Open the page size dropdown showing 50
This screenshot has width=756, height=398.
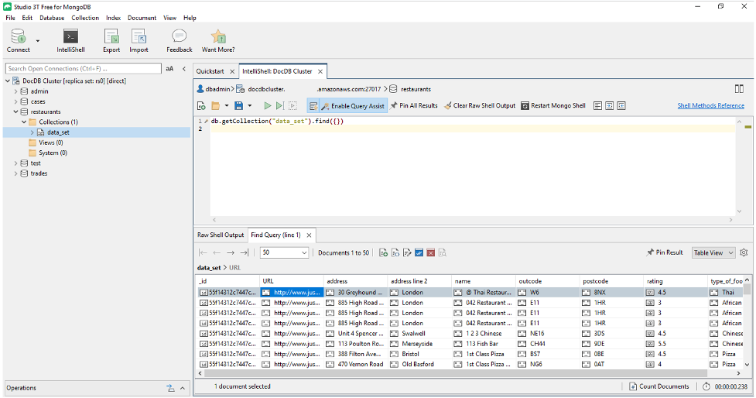[284, 252]
